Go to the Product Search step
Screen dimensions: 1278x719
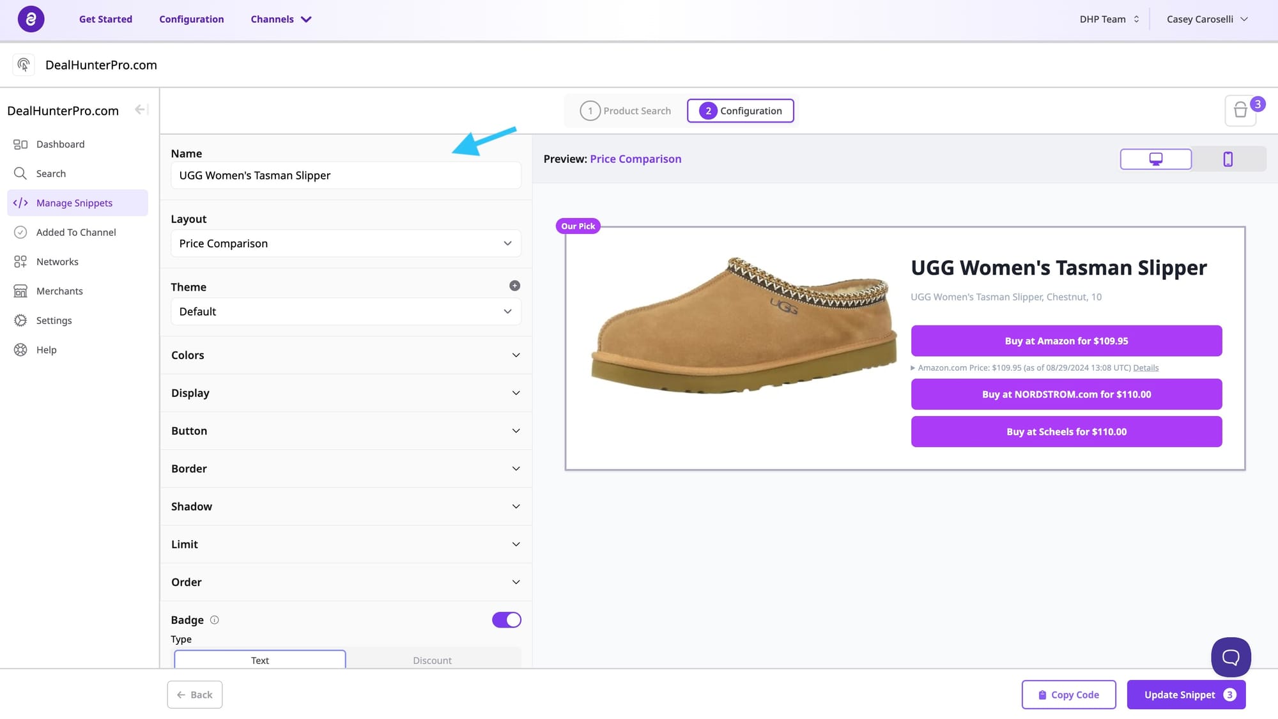tap(626, 111)
